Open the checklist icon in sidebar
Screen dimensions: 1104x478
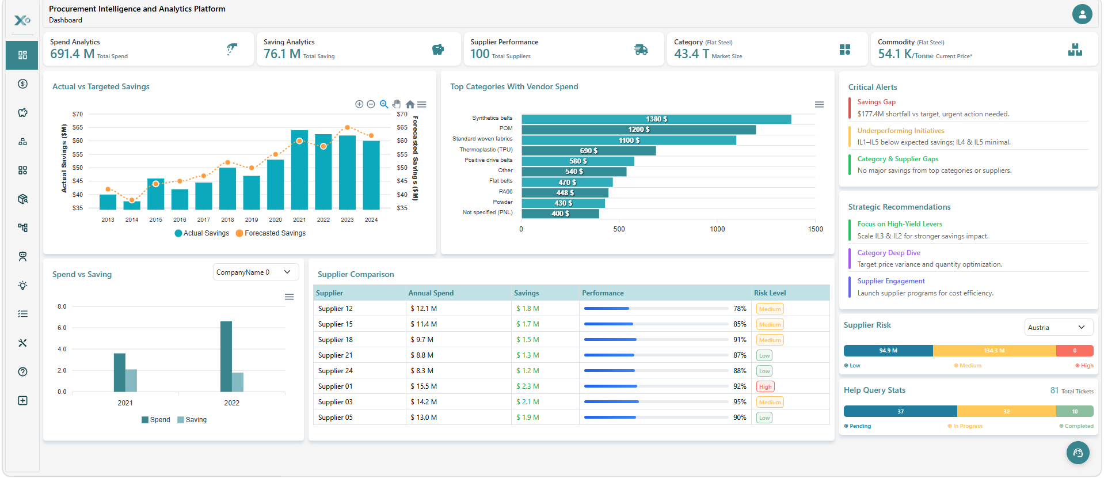[22, 314]
